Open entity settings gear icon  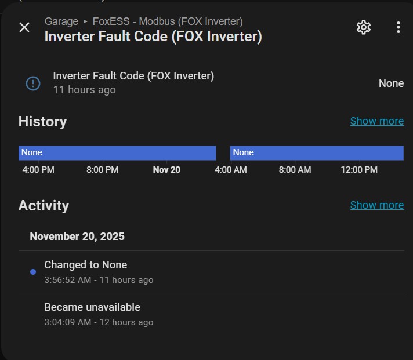coord(364,27)
